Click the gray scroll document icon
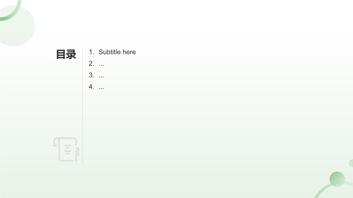This screenshot has width=353, height=198. coord(66,150)
